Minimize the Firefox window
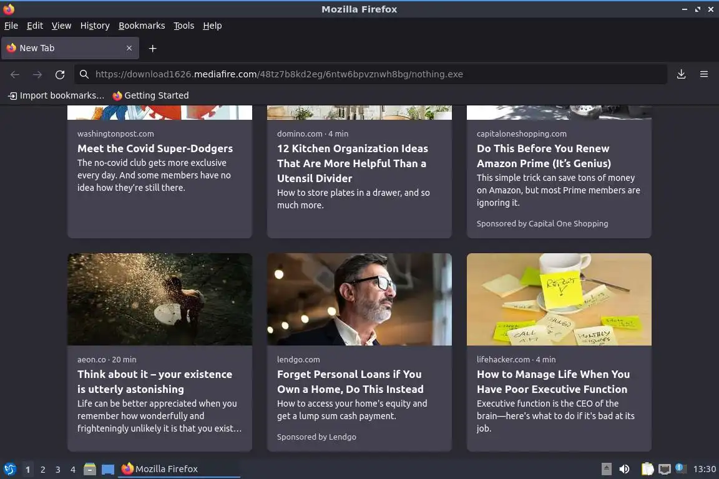 point(684,9)
